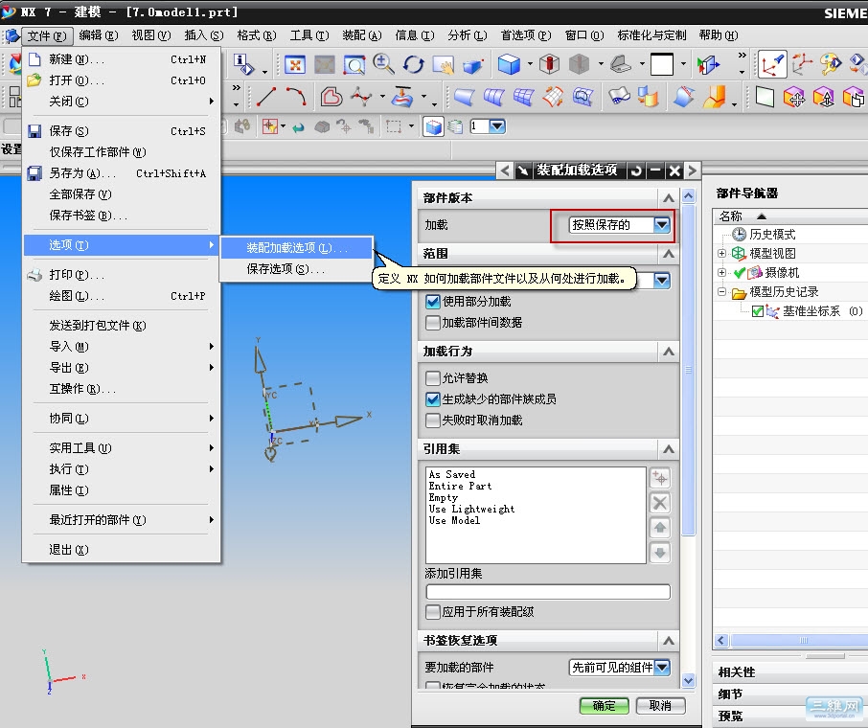
Task: Collapse the 模型历史记录 tree node
Action: click(721, 292)
